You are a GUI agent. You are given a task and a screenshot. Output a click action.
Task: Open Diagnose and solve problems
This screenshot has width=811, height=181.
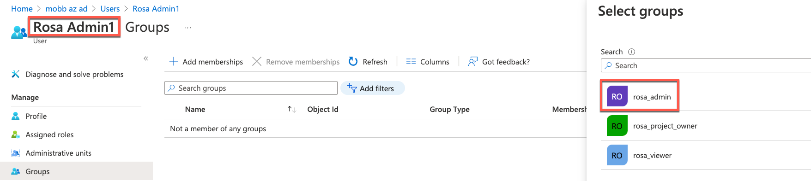[74, 74]
